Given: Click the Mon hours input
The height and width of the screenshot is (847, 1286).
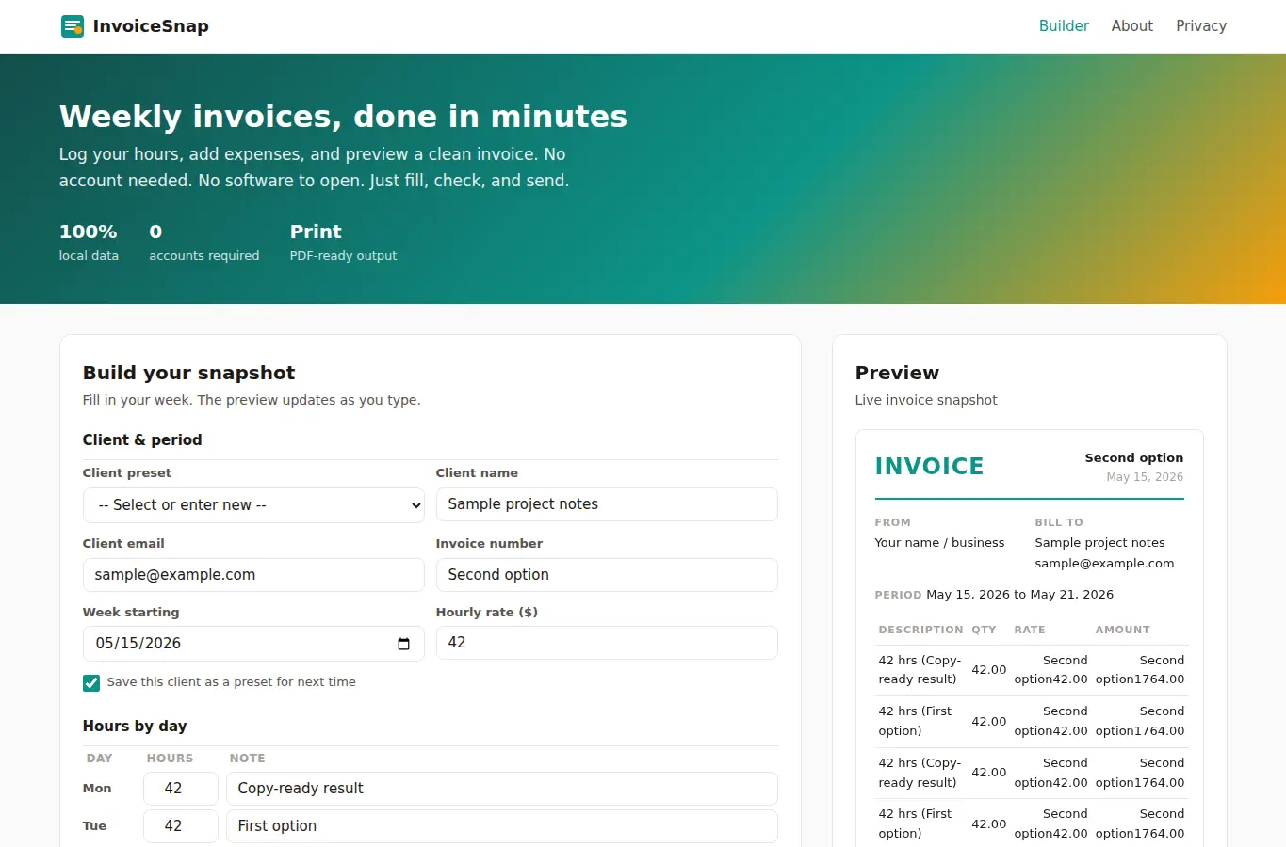Looking at the screenshot, I should 181,789.
